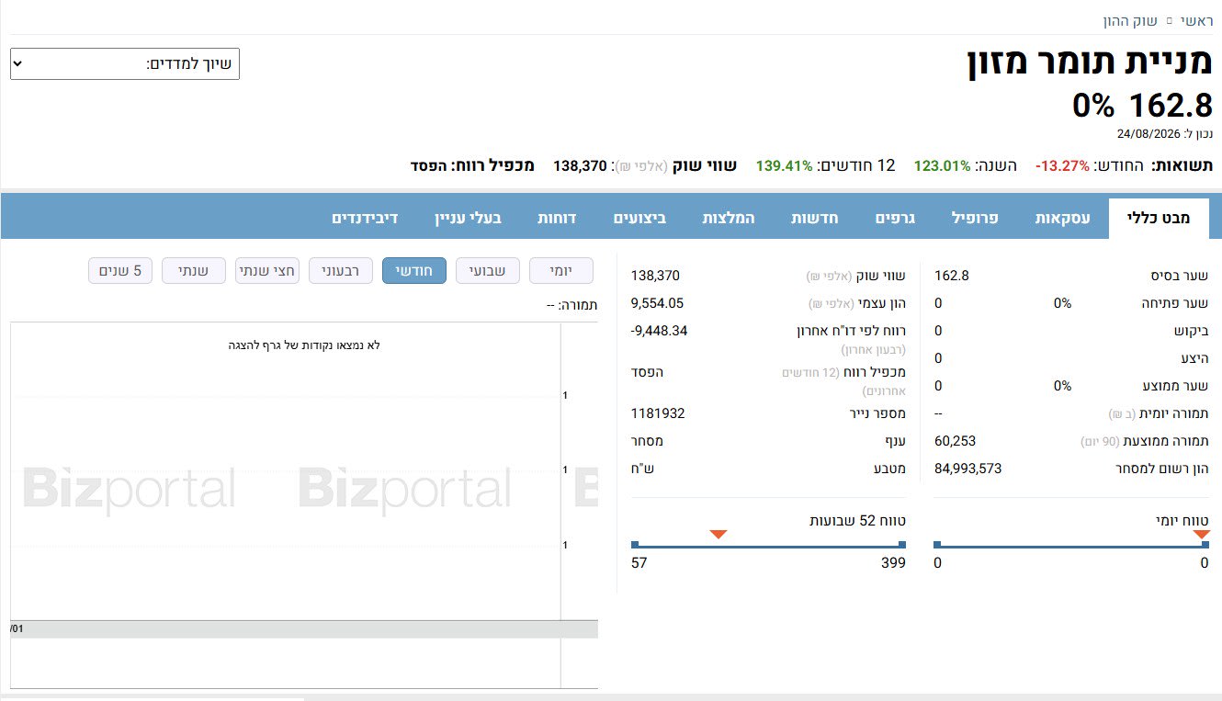Click the הון עצמי value 9,554.05
1222x701 pixels.
(658, 303)
